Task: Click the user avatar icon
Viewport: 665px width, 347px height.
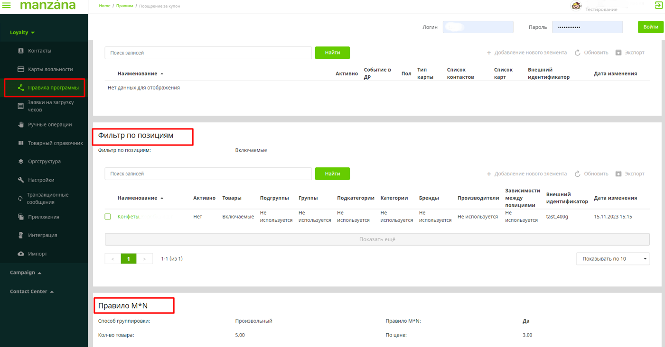Action: pyautogui.click(x=576, y=6)
